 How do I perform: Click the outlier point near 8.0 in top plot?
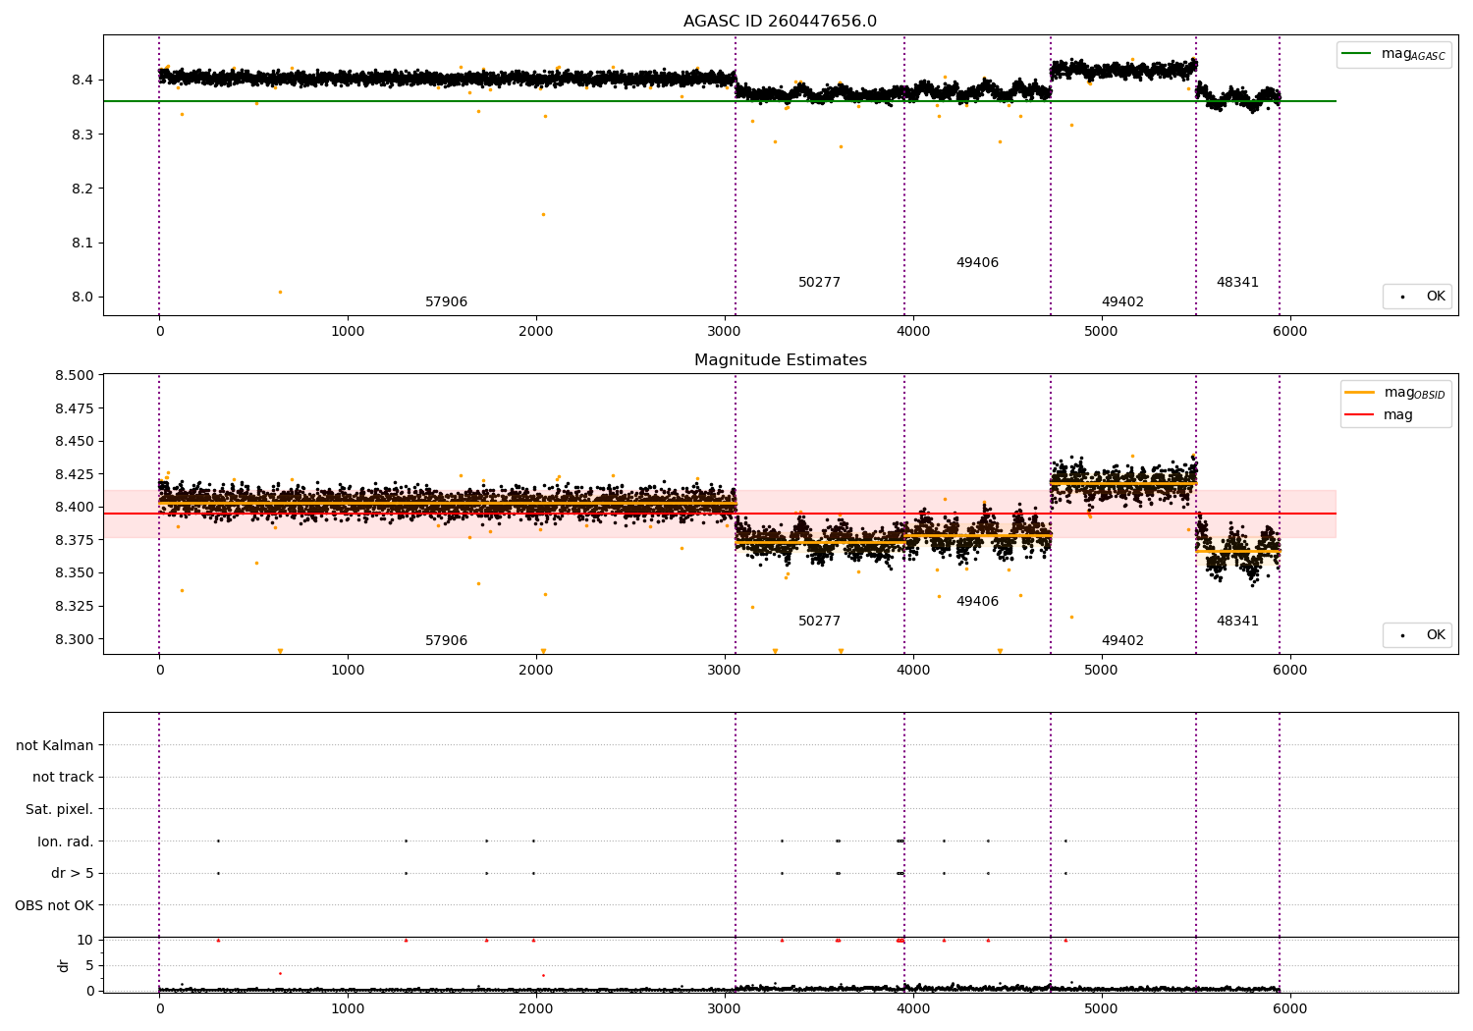pyautogui.click(x=280, y=292)
